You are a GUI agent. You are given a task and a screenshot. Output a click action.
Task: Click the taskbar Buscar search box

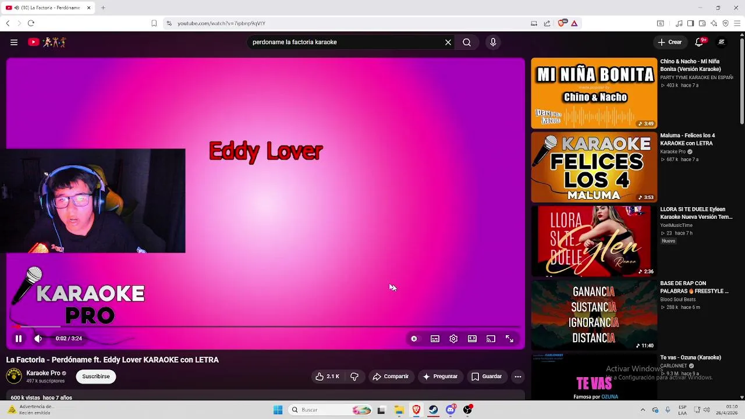coord(329,410)
